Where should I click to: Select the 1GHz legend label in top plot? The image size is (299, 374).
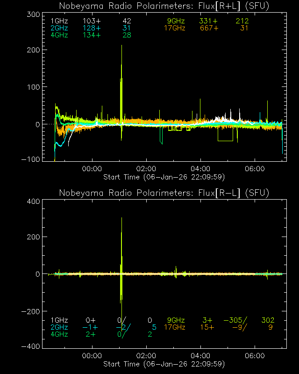coord(59,22)
